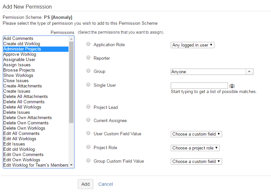The height and width of the screenshot is (194, 271).
Task: Pick Create Issues from the permissions list
Action: (17, 91)
